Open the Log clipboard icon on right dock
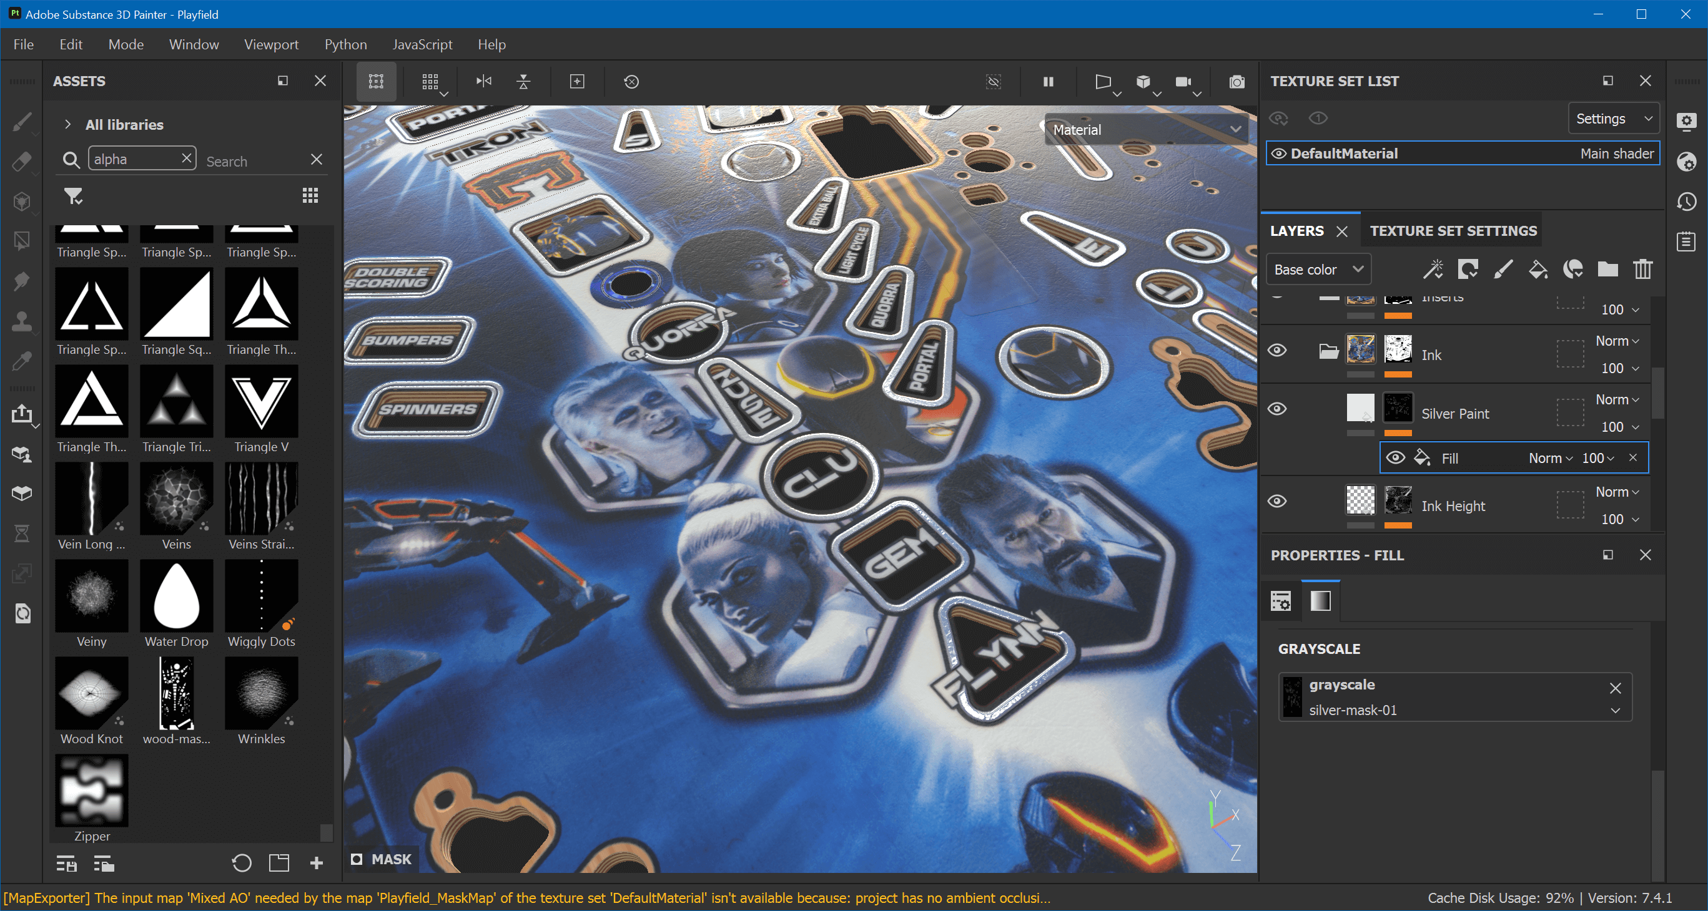 tap(1687, 241)
